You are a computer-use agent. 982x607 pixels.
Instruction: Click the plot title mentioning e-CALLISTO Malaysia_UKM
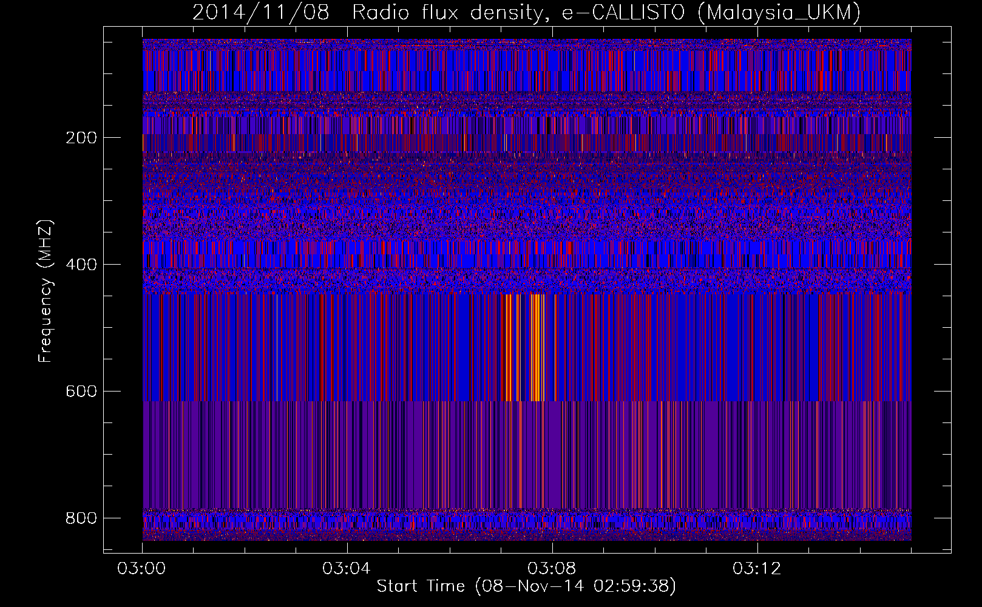526,13
